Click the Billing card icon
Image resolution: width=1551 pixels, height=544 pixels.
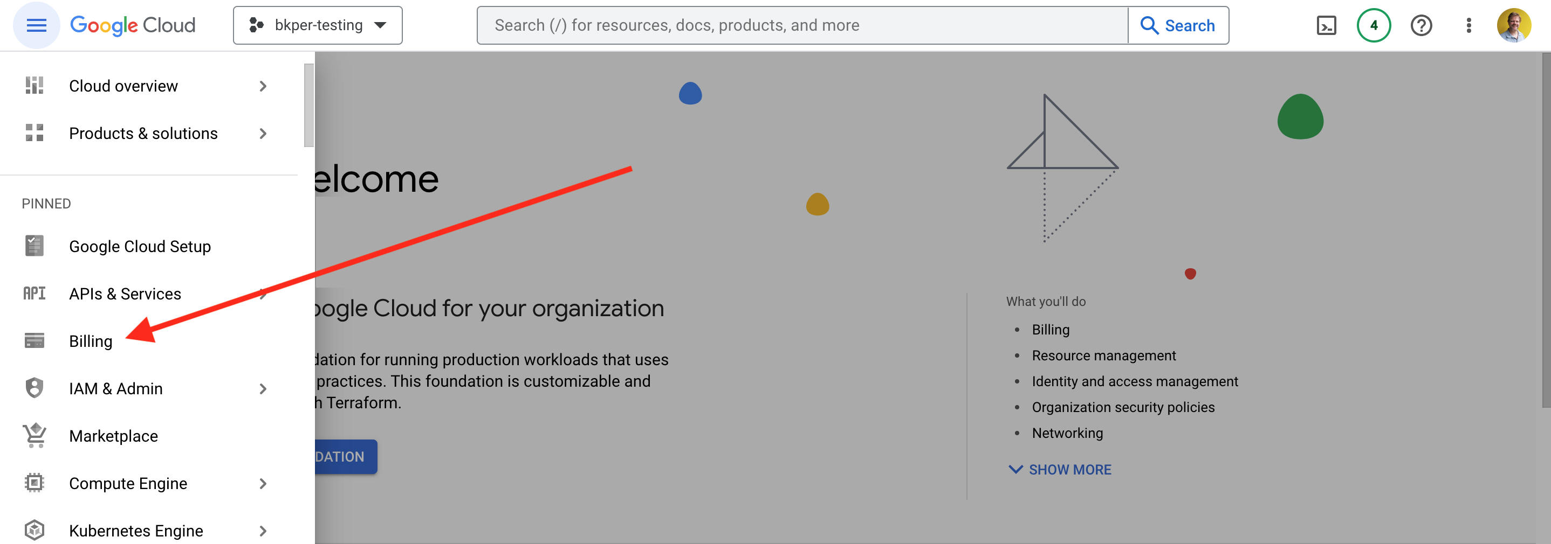click(x=34, y=340)
